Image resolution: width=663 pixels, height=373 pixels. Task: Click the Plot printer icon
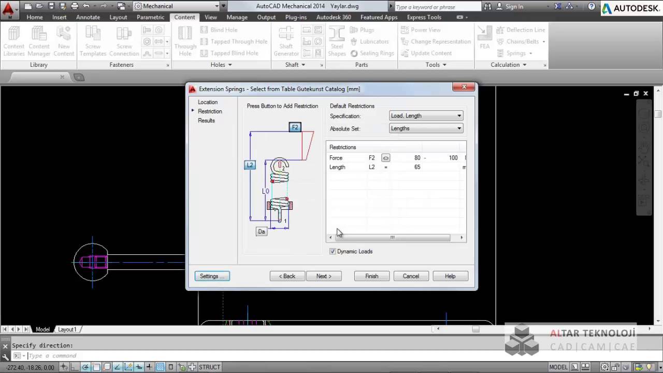pos(75,6)
